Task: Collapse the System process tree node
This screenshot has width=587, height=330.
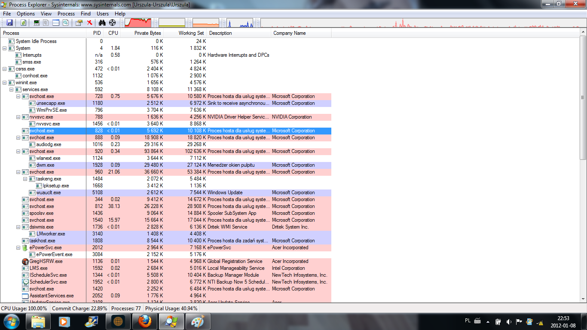Action: (x=4, y=48)
